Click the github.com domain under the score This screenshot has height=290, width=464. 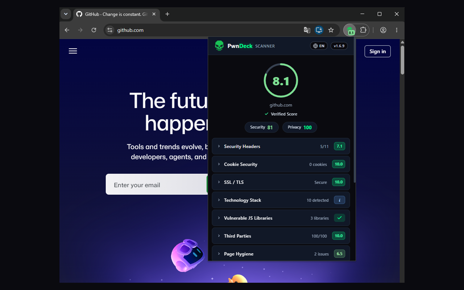[281, 105]
